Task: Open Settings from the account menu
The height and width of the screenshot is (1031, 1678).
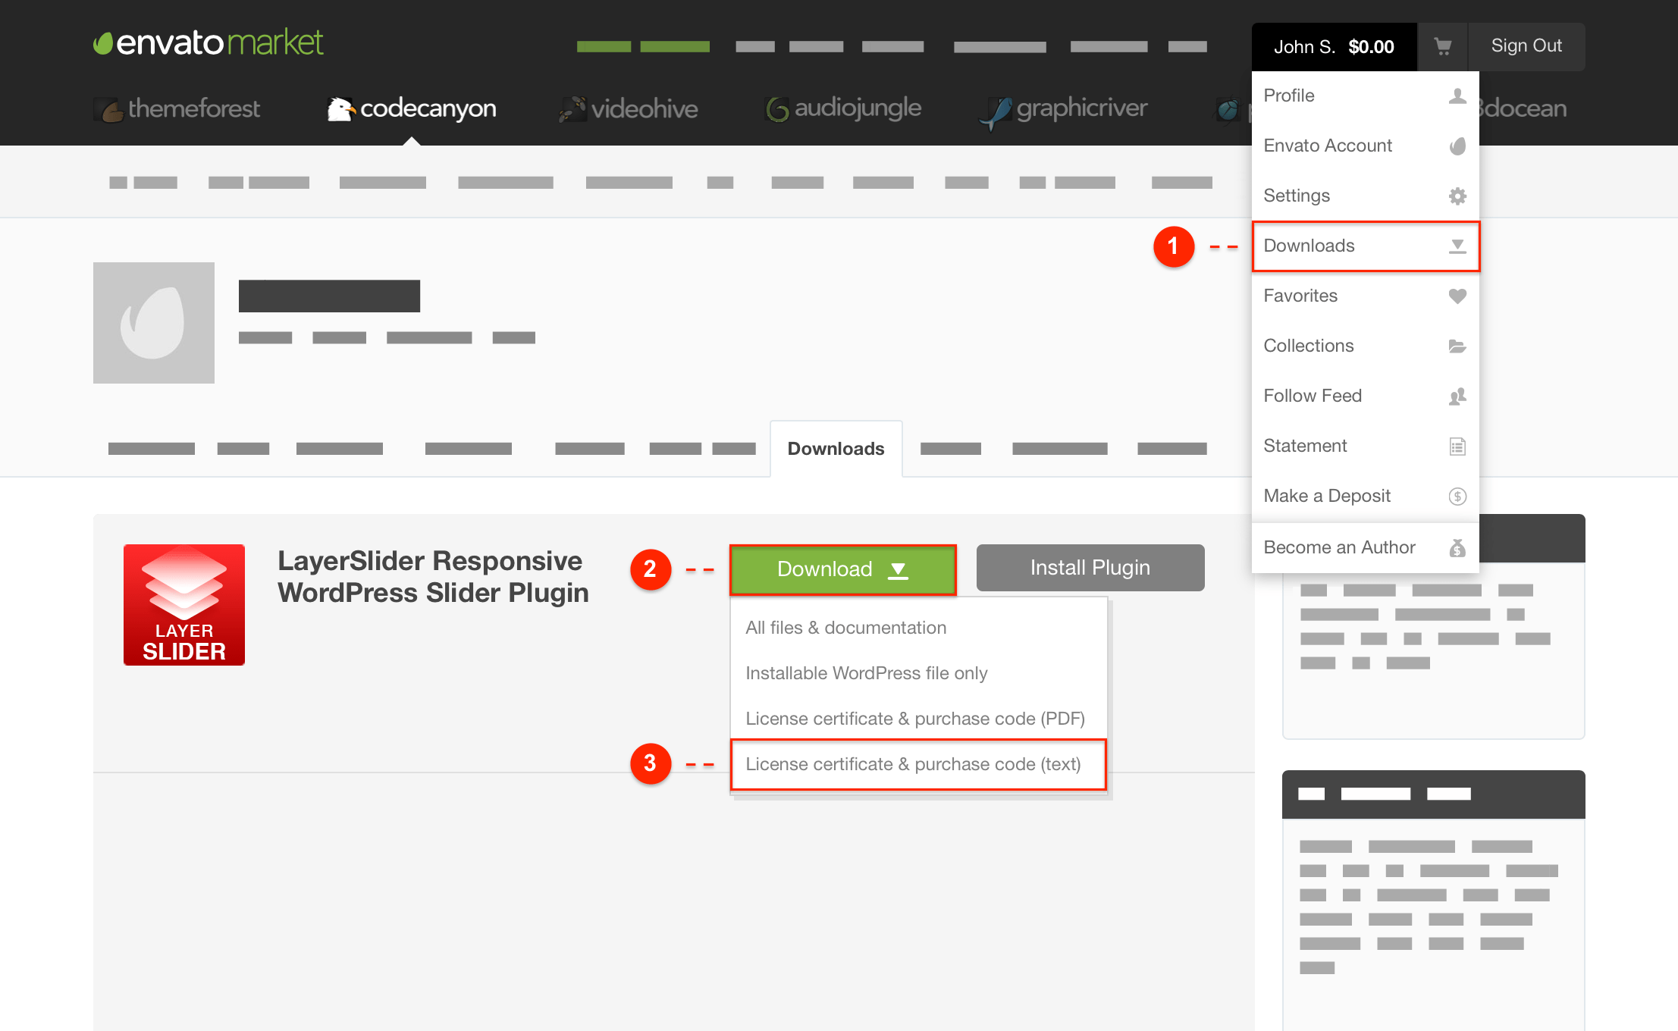Action: [1365, 196]
